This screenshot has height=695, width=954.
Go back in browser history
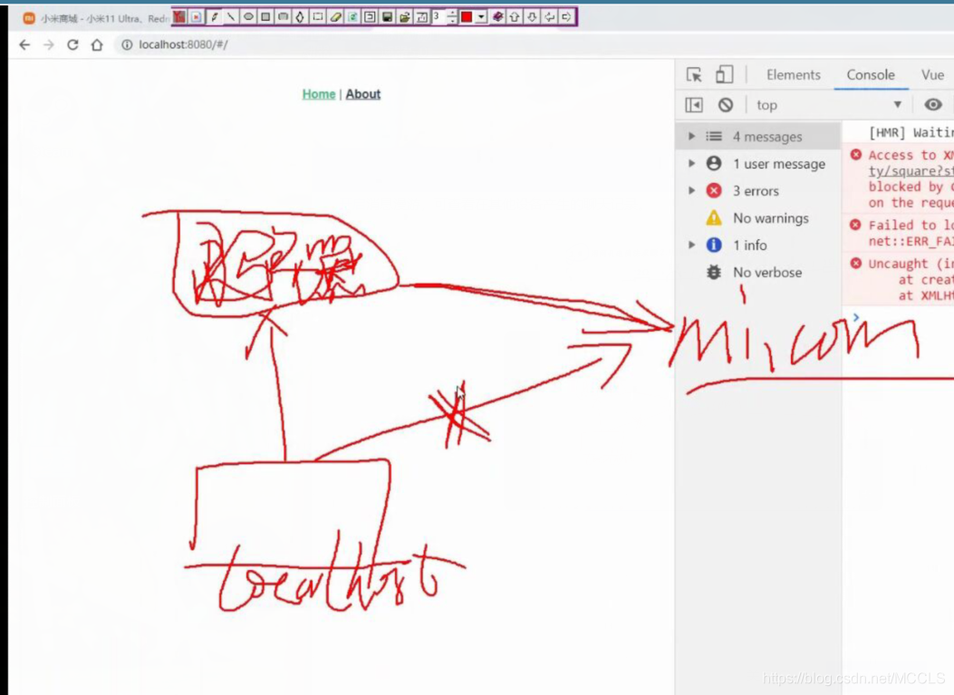click(24, 44)
